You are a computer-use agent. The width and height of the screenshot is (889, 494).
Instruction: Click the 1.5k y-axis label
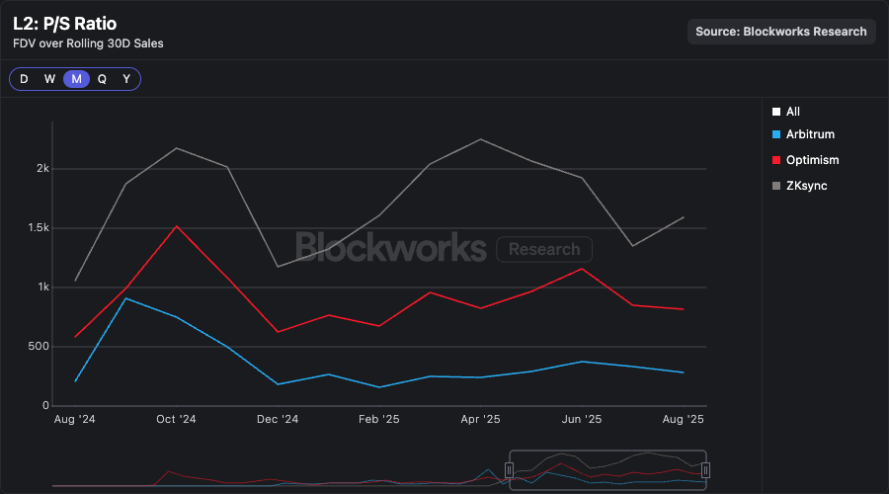coord(39,228)
